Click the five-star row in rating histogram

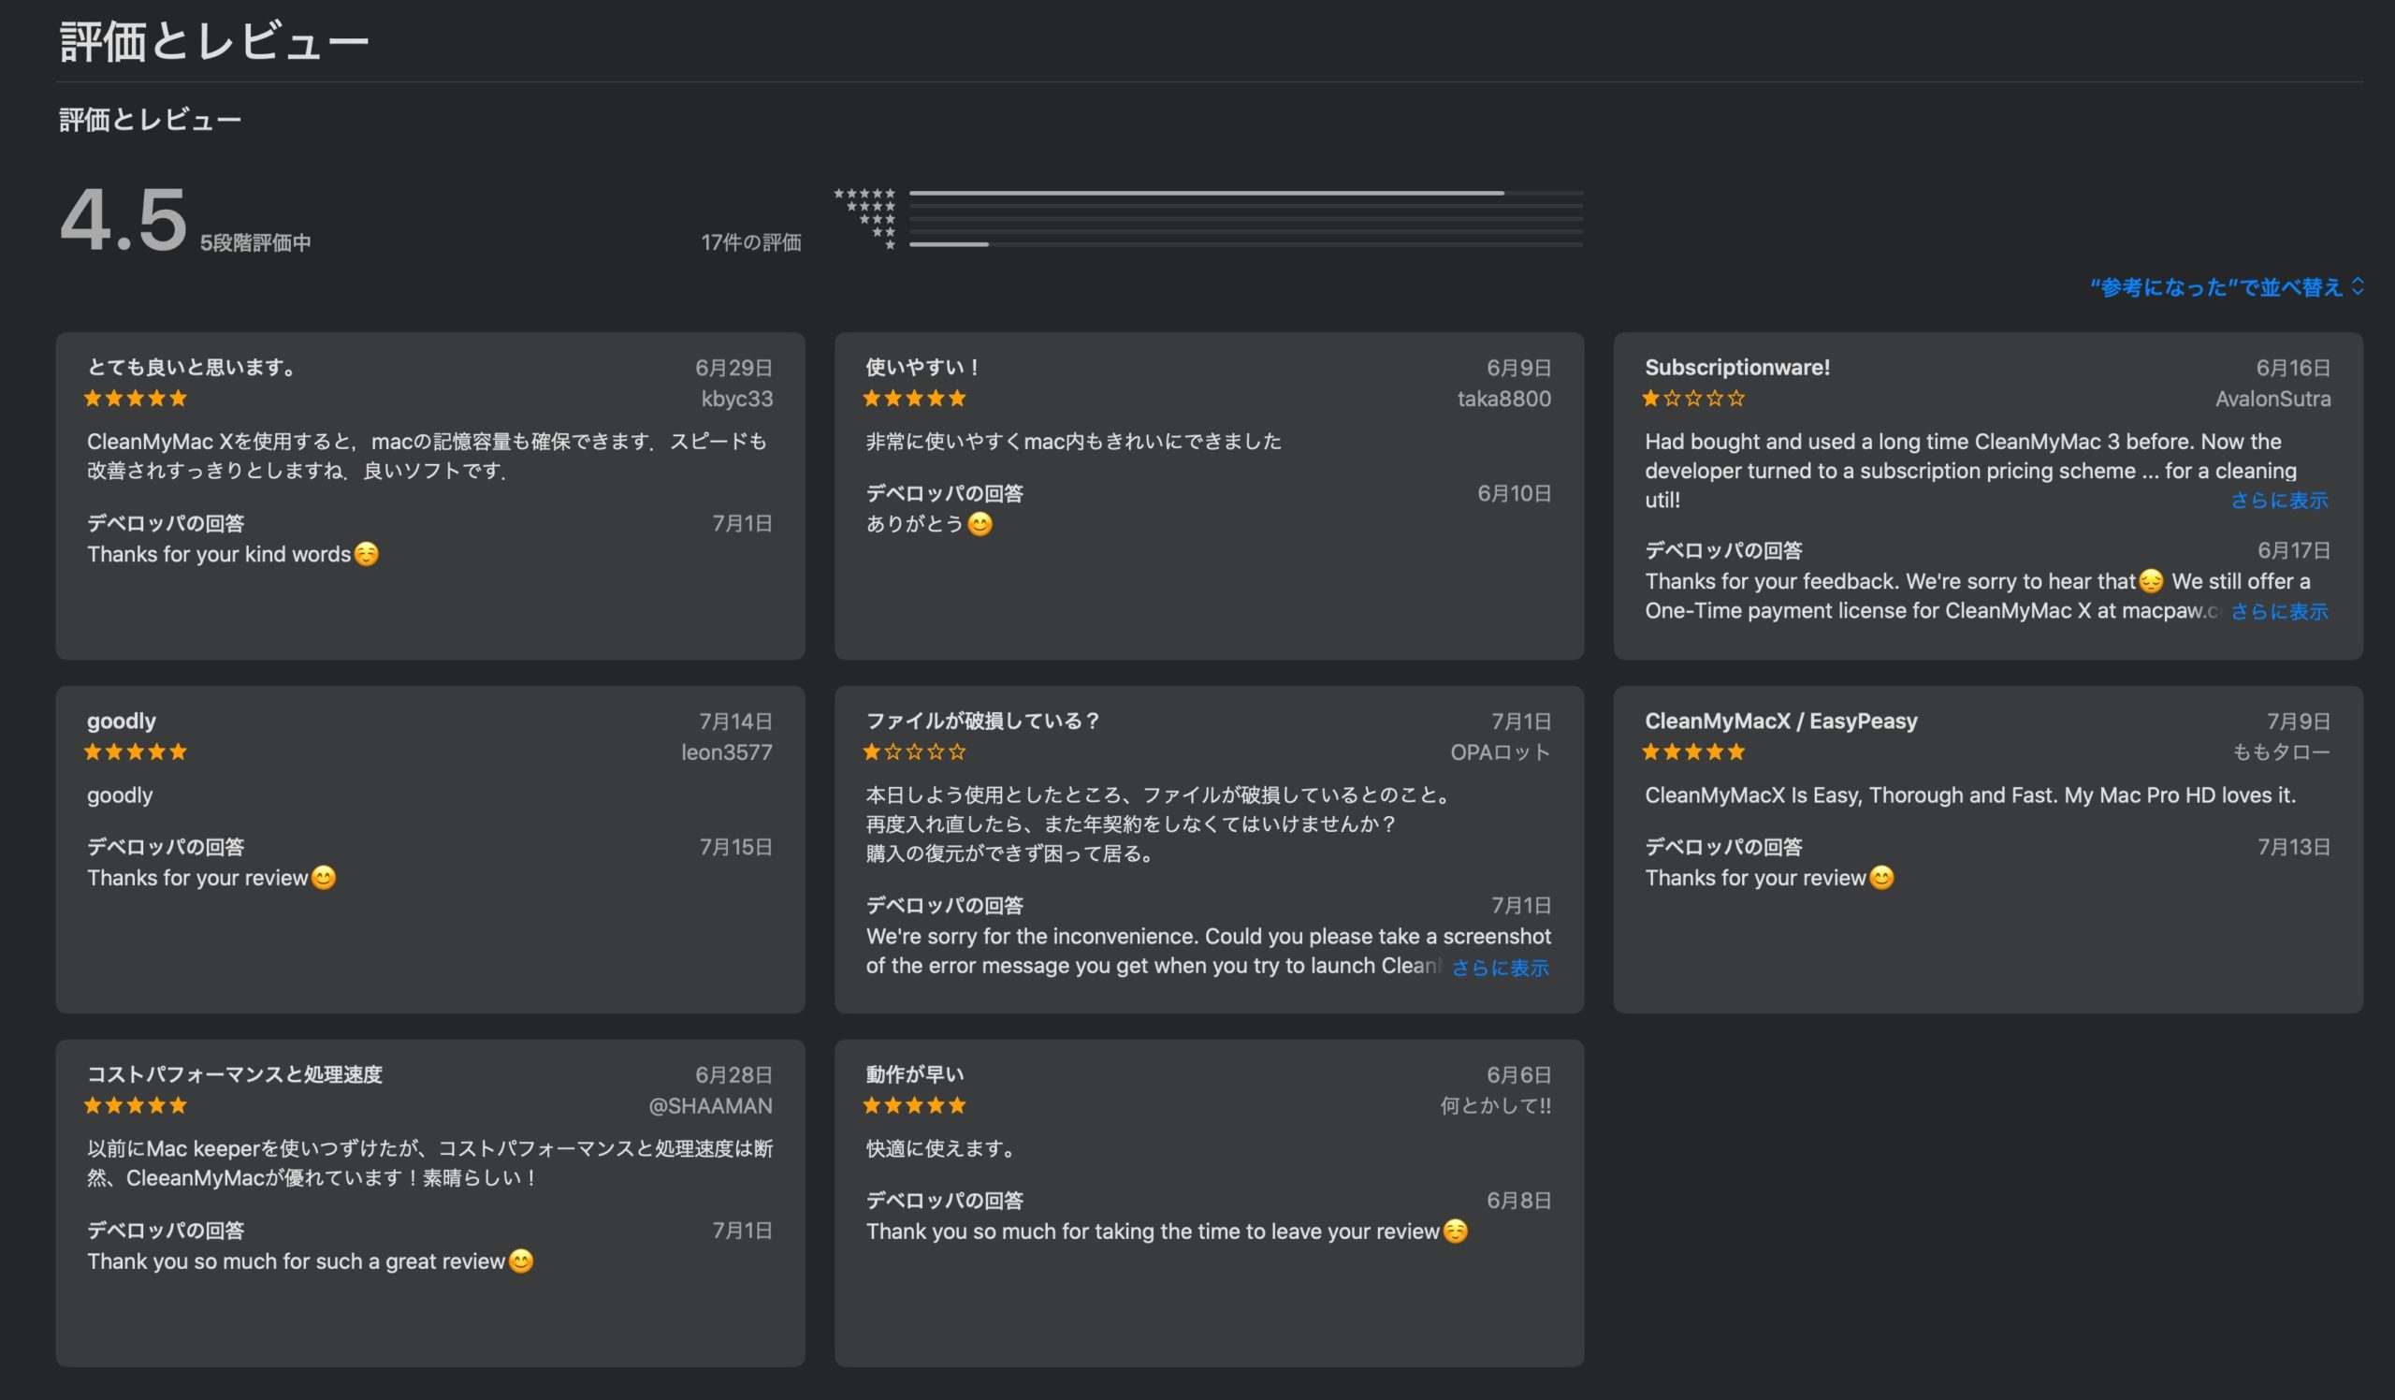point(864,193)
